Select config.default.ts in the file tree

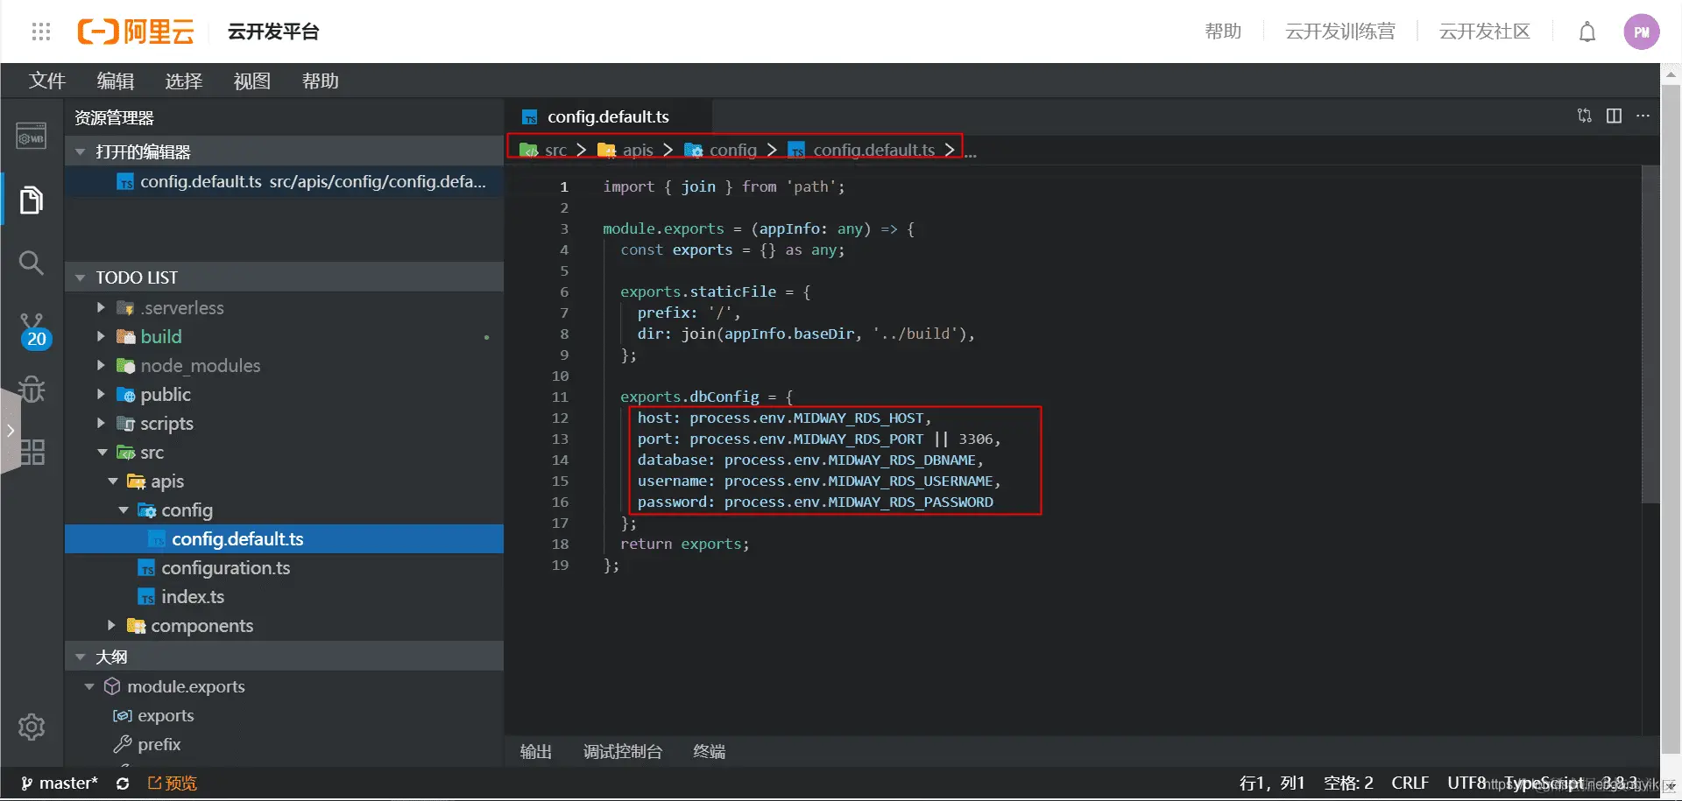click(x=285, y=539)
